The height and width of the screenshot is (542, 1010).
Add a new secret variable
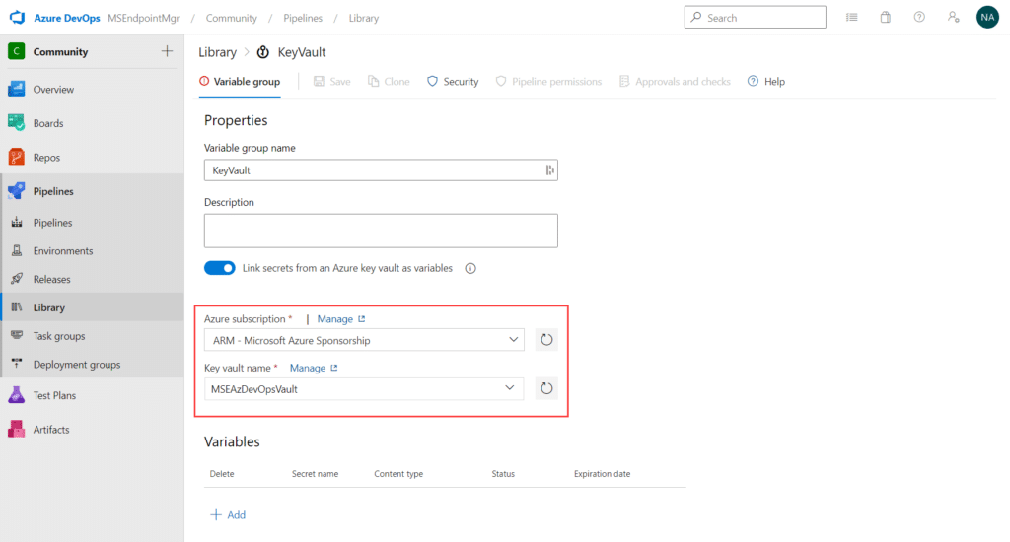point(228,515)
